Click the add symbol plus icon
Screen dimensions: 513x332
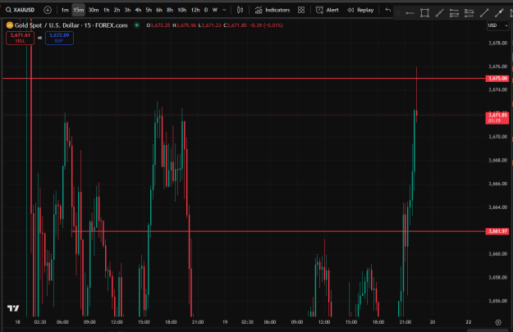(x=48, y=10)
